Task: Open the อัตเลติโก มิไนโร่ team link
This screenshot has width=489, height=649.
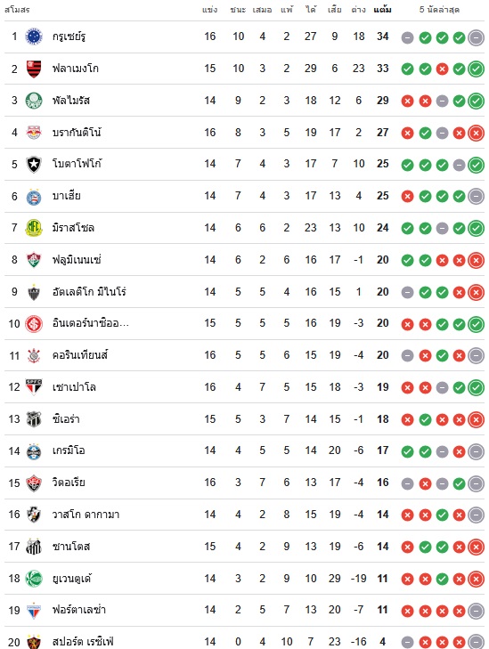Action: coord(89,292)
